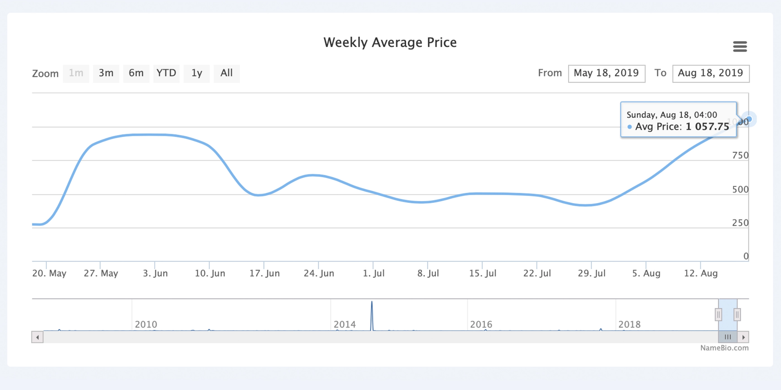Screen dimensions: 781x390
Task: Click the right navigator range handle
Action: 737,315
